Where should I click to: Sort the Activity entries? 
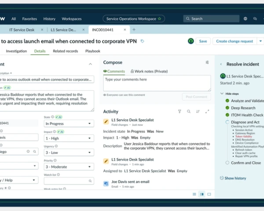tap(198, 111)
